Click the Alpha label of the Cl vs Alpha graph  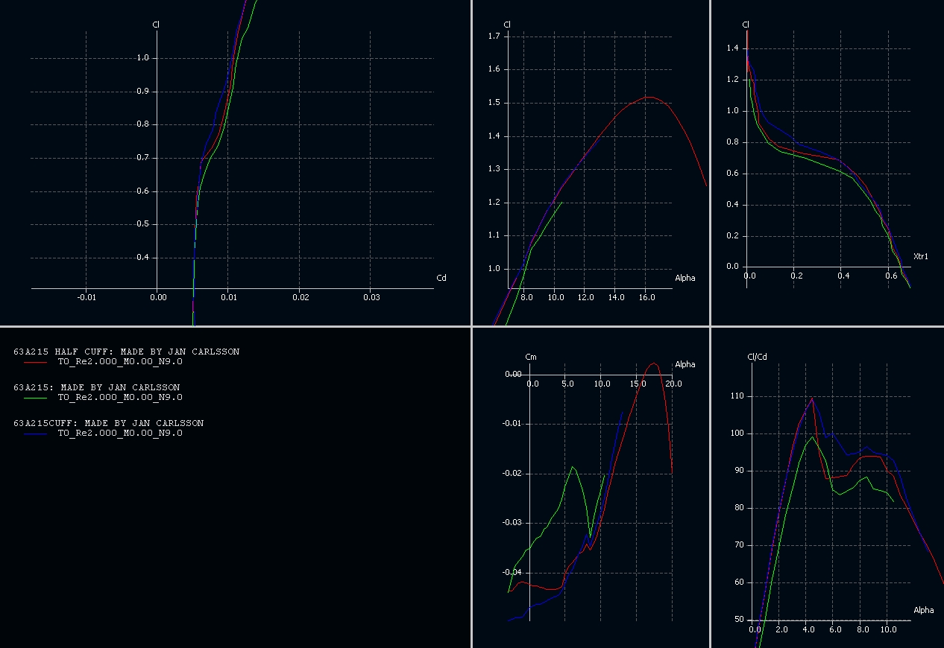click(x=685, y=279)
